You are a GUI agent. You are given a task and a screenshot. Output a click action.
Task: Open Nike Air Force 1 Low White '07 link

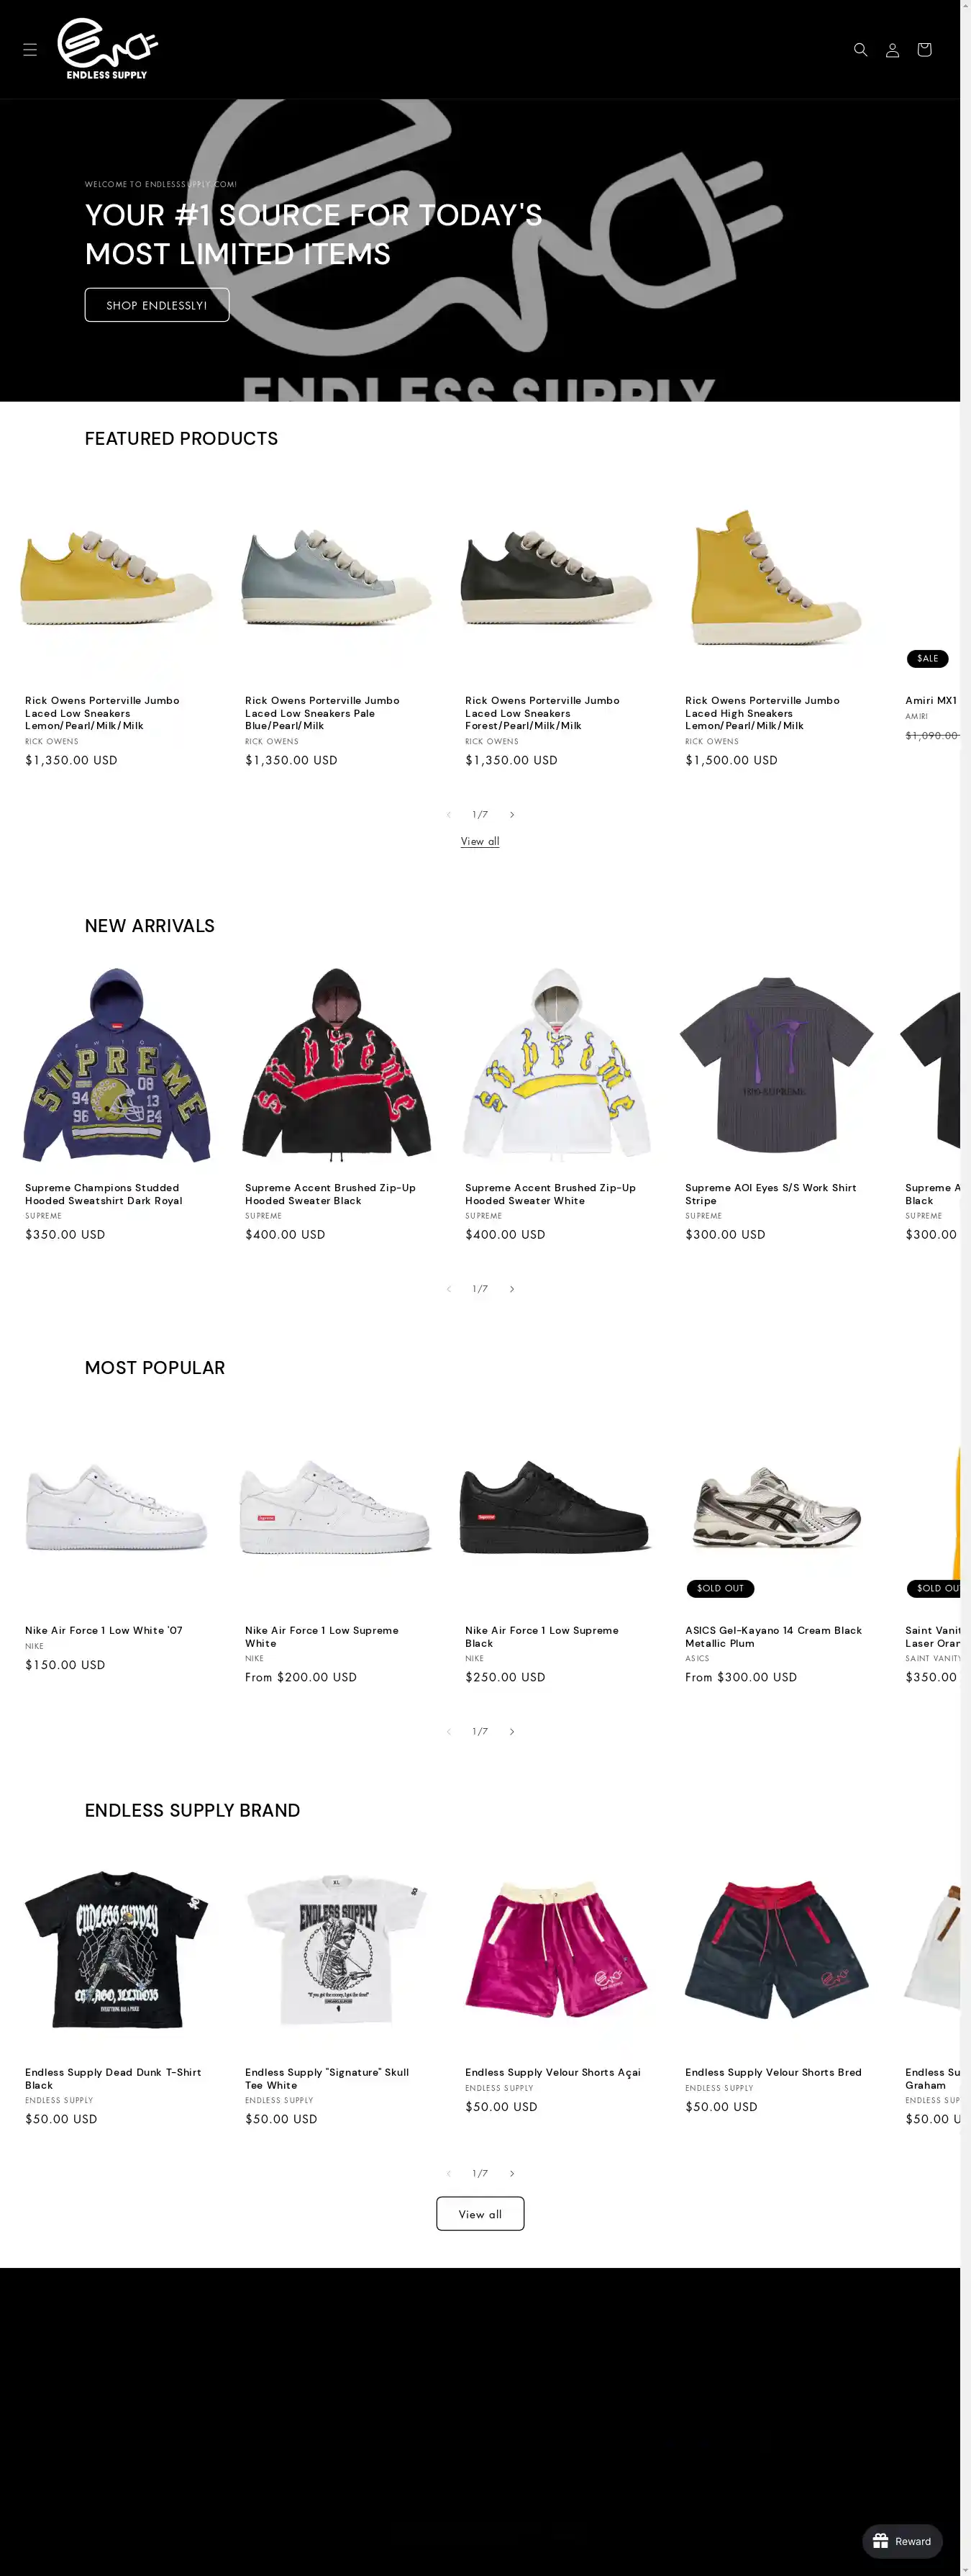[x=104, y=1630]
